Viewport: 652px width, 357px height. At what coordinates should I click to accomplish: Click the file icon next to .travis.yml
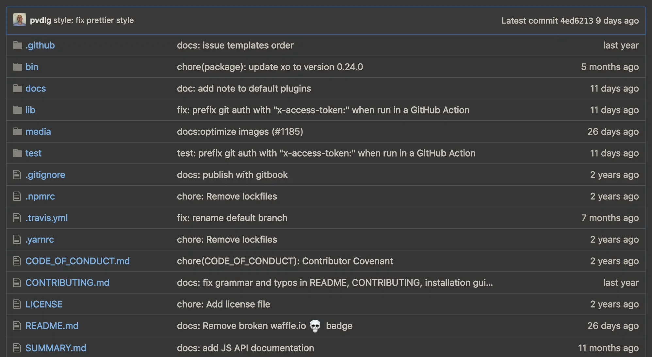click(17, 218)
